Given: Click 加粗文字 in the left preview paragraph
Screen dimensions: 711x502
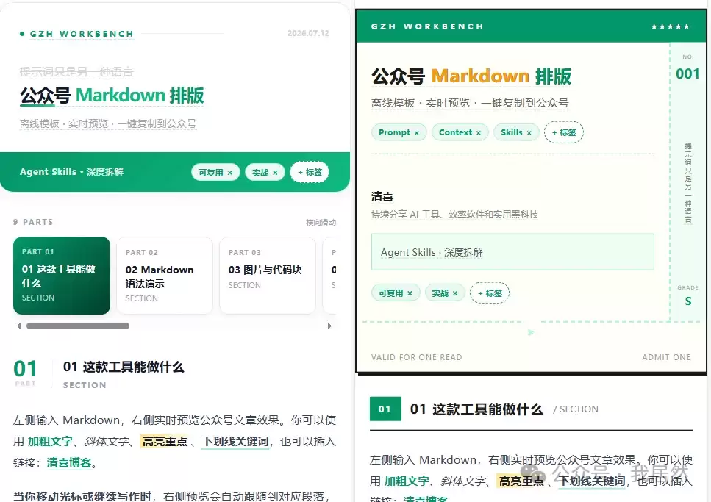Looking at the screenshot, I should click(x=50, y=441).
